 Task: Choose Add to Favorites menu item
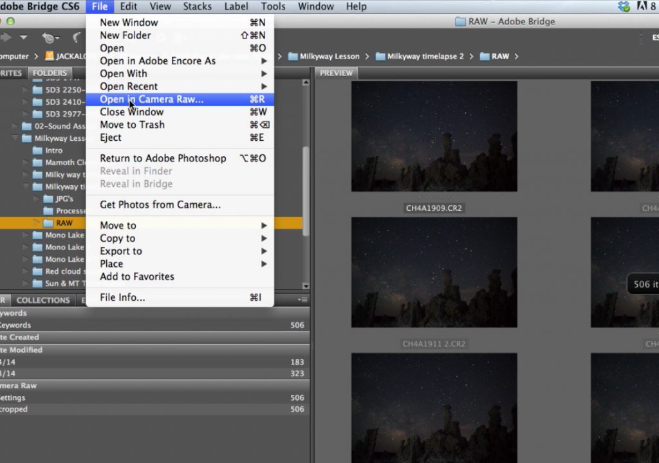click(x=180, y=277)
